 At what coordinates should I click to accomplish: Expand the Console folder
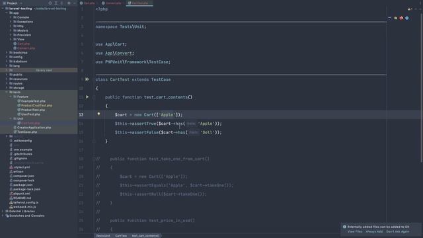point(11,17)
